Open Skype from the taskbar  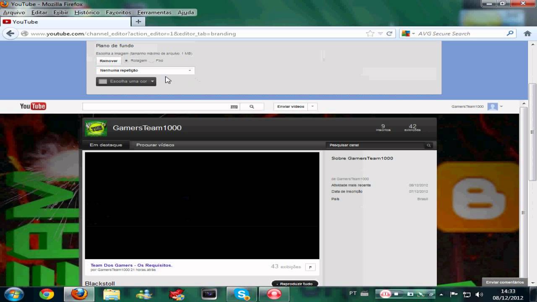(242, 294)
